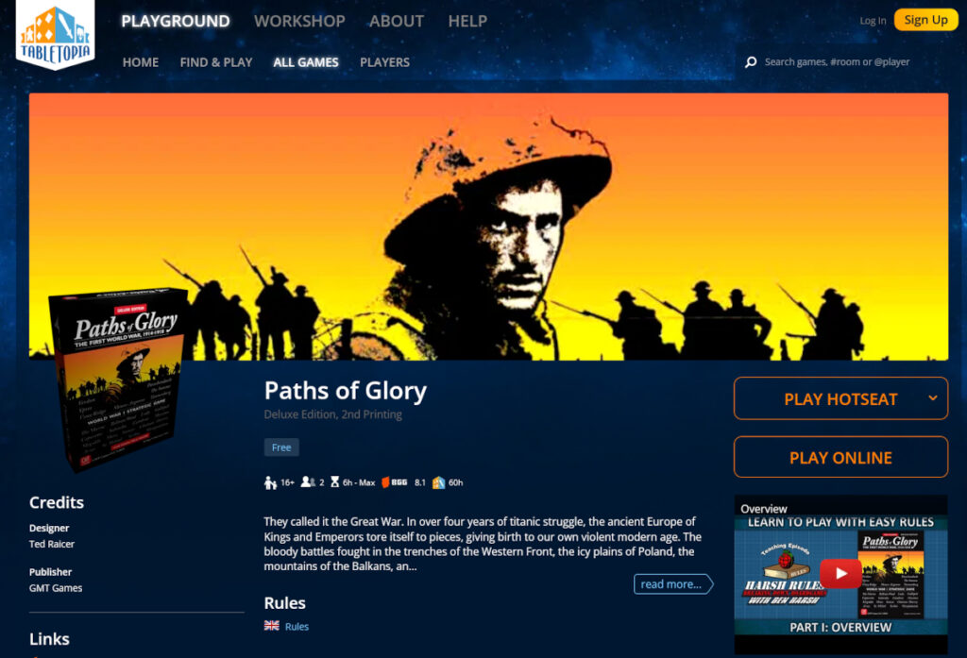Click the hourglass play time icon
Image resolution: width=967 pixels, height=658 pixels.
[x=335, y=482]
